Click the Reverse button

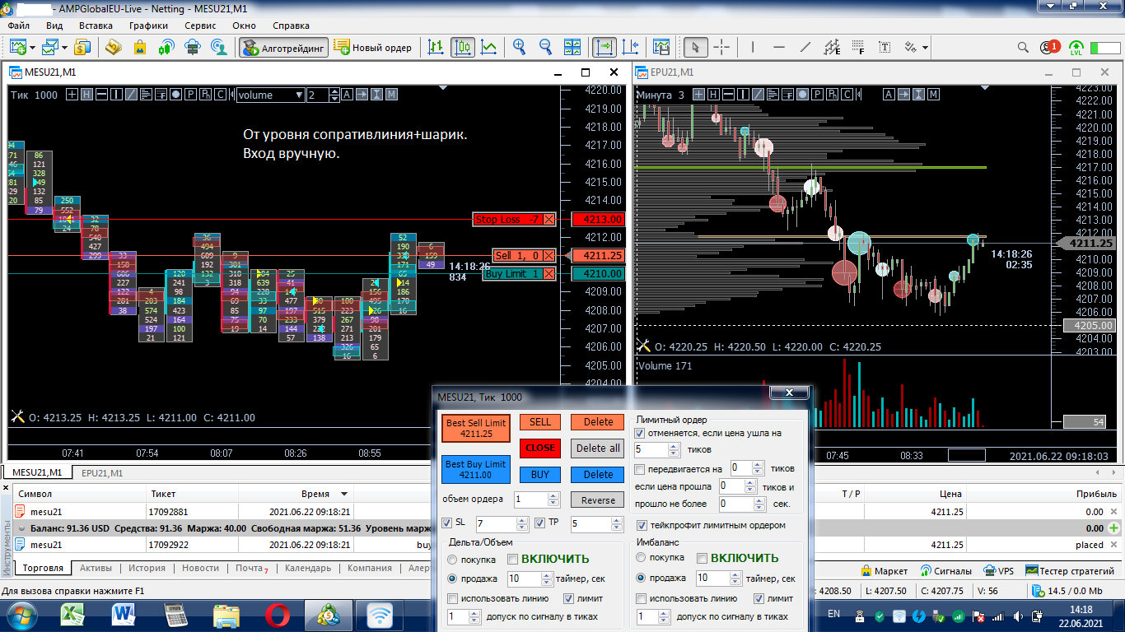pos(598,500)
